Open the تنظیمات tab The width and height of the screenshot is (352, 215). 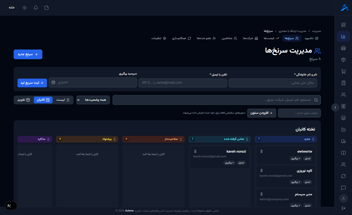(159, 38)
